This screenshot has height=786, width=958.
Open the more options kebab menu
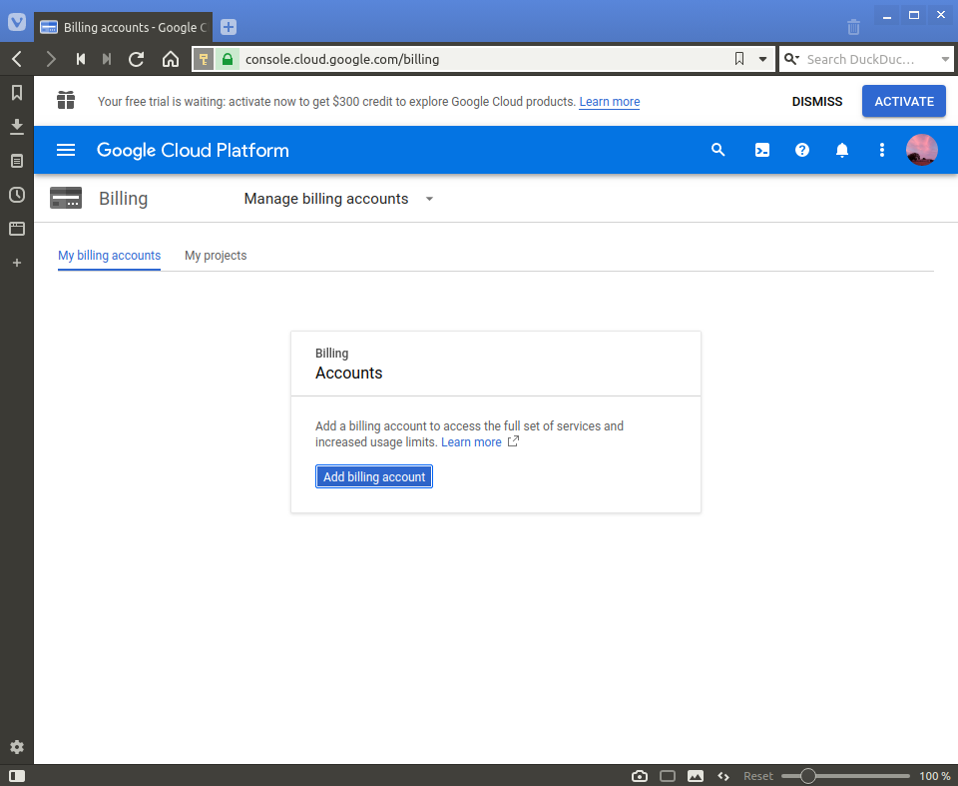(x=881, y=150)
